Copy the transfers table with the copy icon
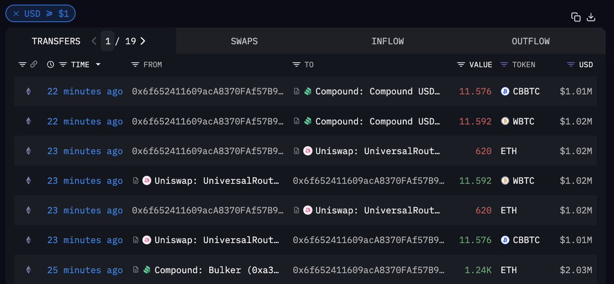 point(576,17)
